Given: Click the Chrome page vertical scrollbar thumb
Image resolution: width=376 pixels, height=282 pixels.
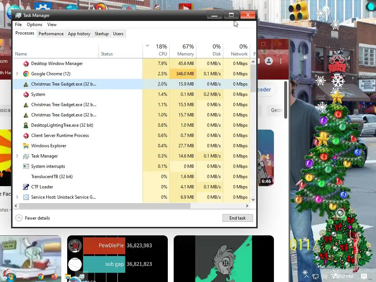Looking at the screenshot, I should [x=286, y=100].
